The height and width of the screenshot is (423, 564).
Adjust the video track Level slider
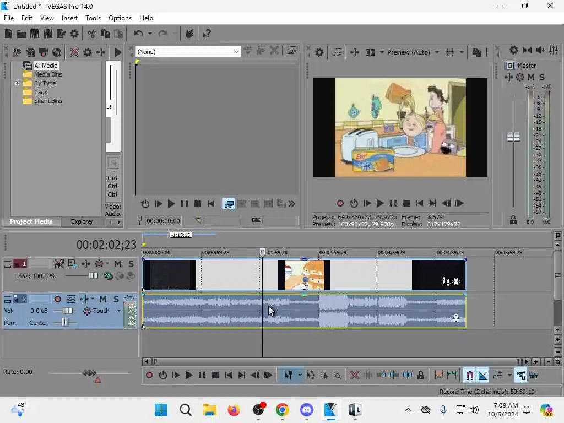pyautogui.click(x=93, y=276)
